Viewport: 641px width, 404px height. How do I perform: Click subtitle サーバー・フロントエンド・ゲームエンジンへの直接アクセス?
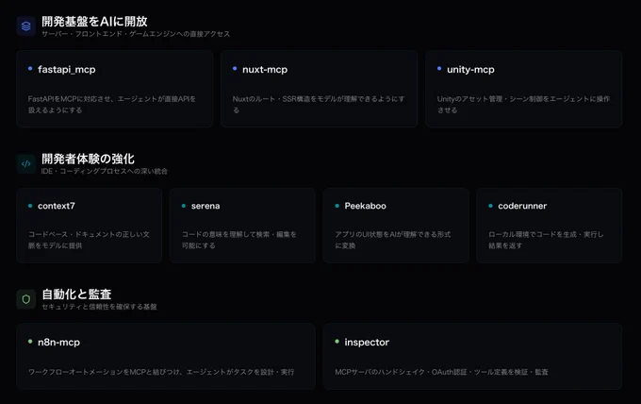(136, 34)
